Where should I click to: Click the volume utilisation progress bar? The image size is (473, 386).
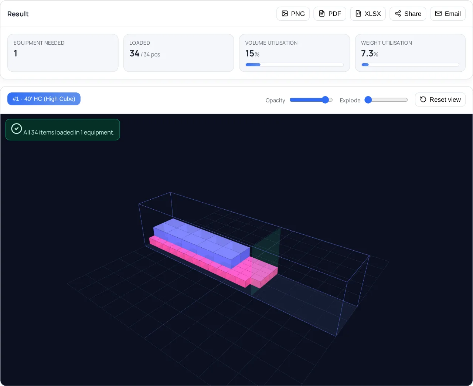295,65
